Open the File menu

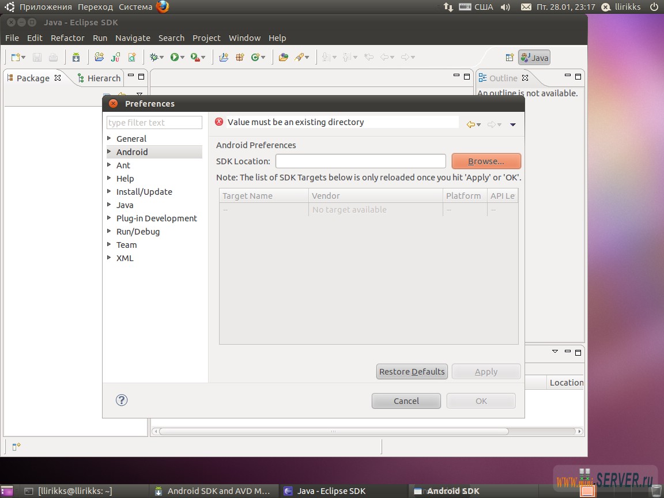[12, 37]
